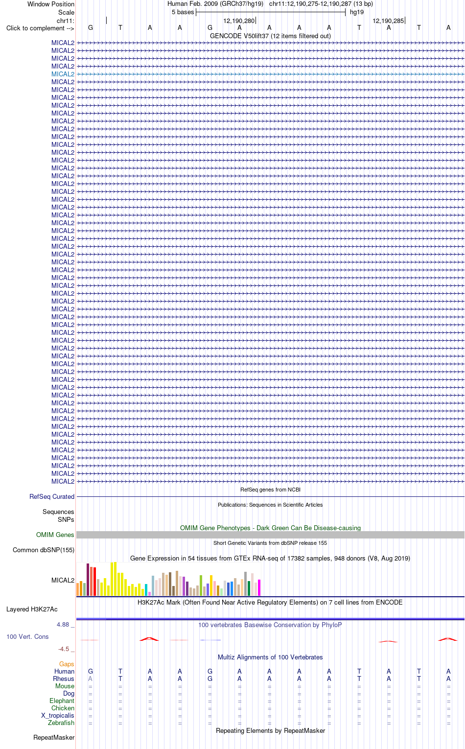This screenshot has width=465, height=749.
Task: Open the 'RepeatMasker' track label
Action: click(54, 738)
